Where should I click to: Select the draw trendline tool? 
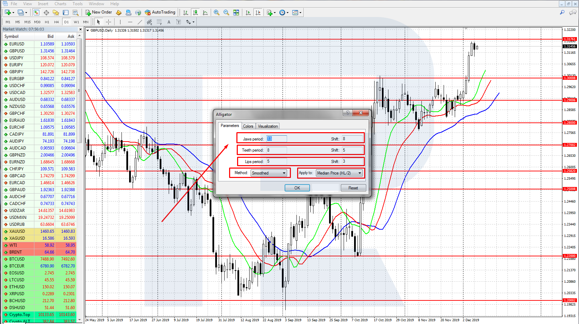click(x=140, y=22)
